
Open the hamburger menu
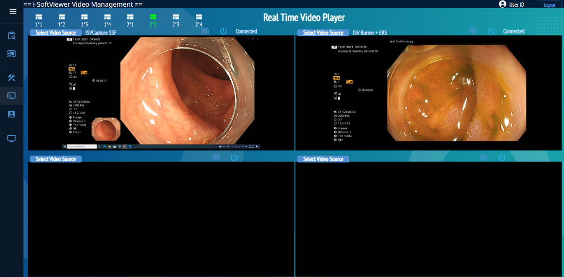pyautogui.click(x=13, y=12)
